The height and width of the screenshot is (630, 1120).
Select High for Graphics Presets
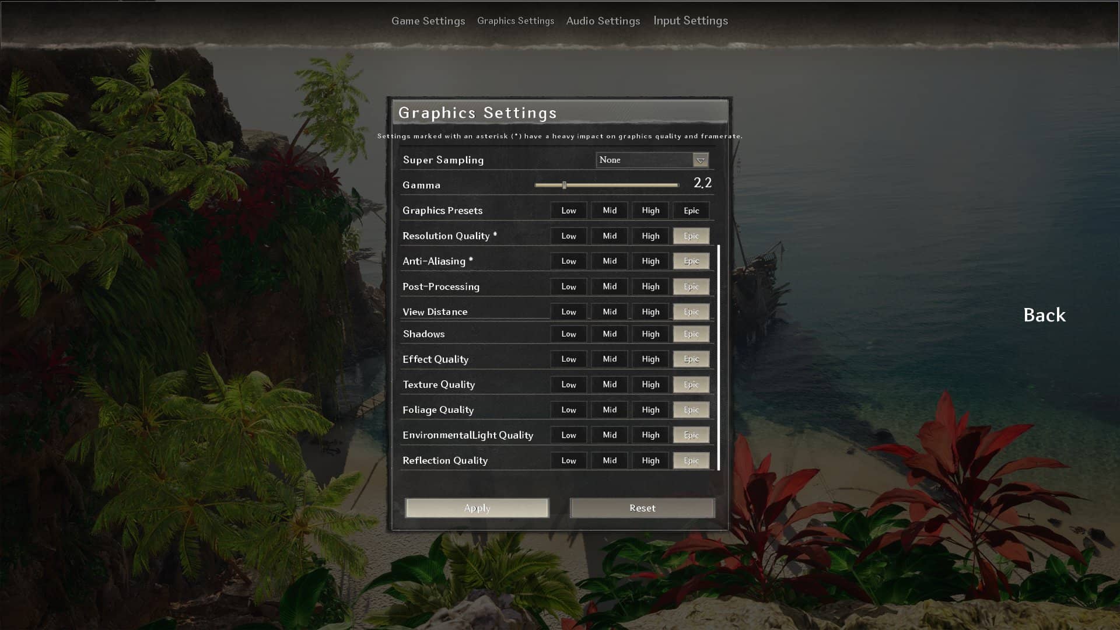click(x=650, y=211)
